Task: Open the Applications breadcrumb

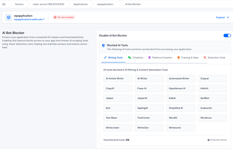Action: (80, 4)
